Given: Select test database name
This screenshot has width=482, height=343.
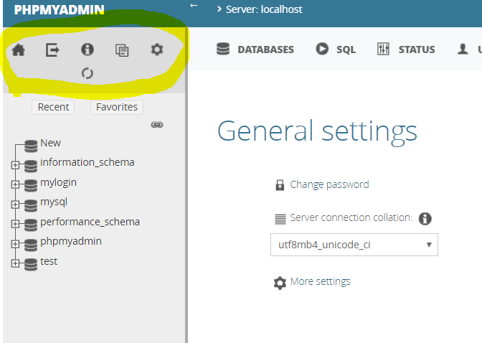Looking at the screenshot, I should [49, 261].
